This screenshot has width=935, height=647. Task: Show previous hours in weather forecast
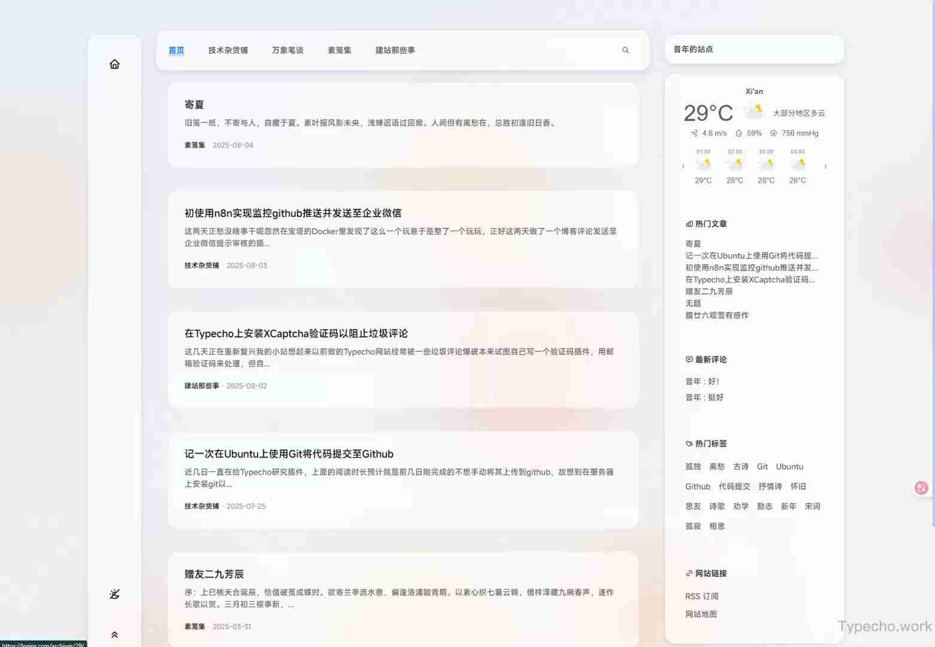coord(683,167)
